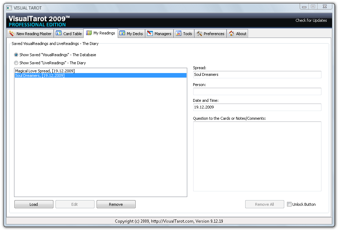
Task: Click the Edit button
Action: coord(75,204)
